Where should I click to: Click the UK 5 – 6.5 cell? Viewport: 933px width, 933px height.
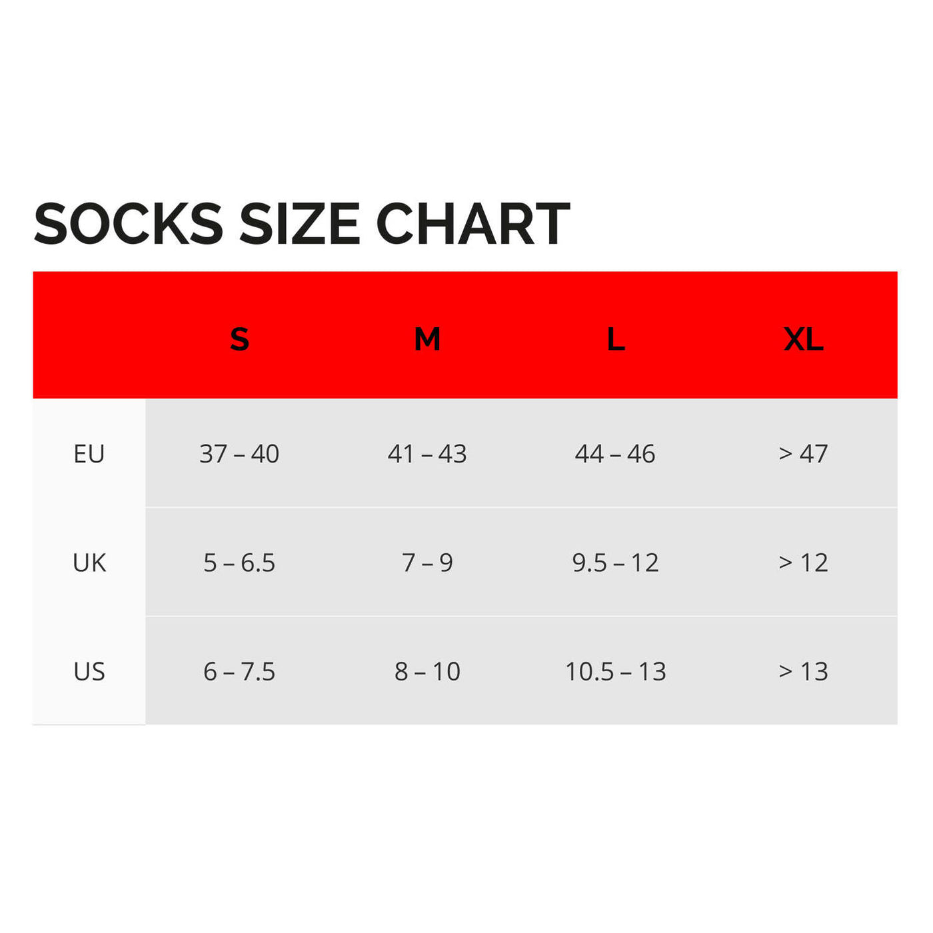click(239, 562)
